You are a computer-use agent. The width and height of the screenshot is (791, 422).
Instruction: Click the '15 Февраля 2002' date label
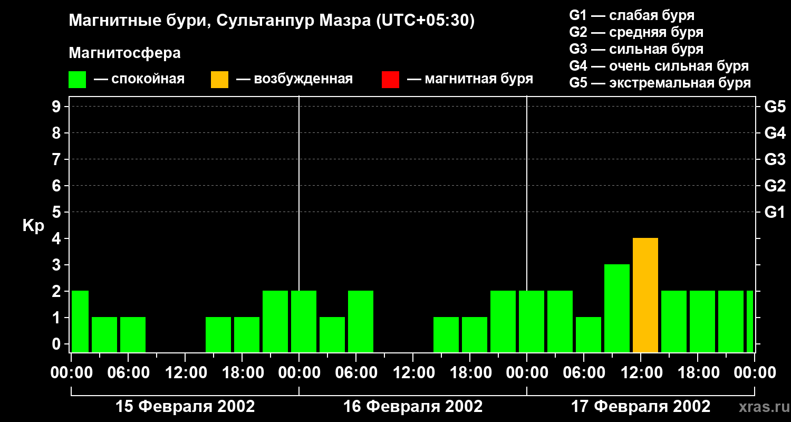click(x=185, y=407)
